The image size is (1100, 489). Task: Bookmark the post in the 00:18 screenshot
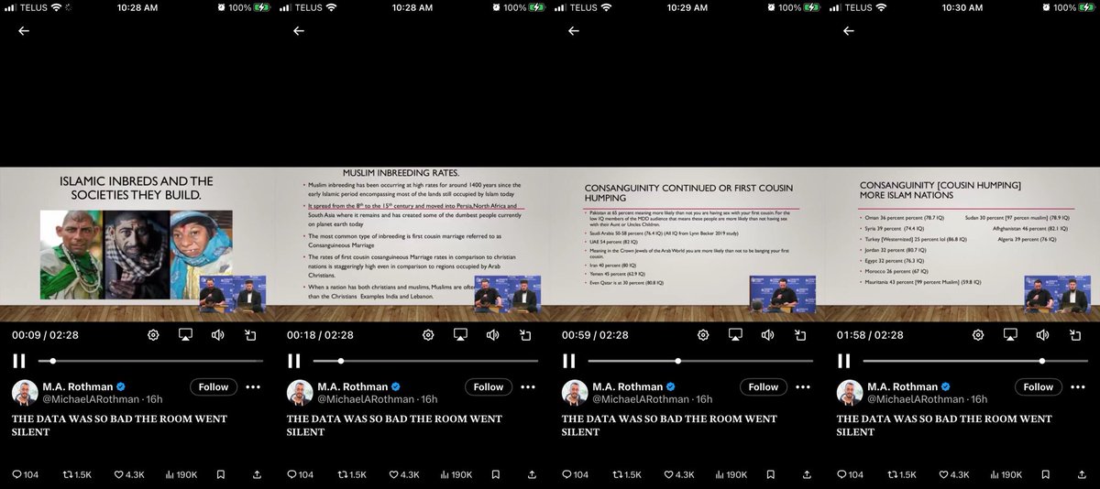click(x=496, y=474)
